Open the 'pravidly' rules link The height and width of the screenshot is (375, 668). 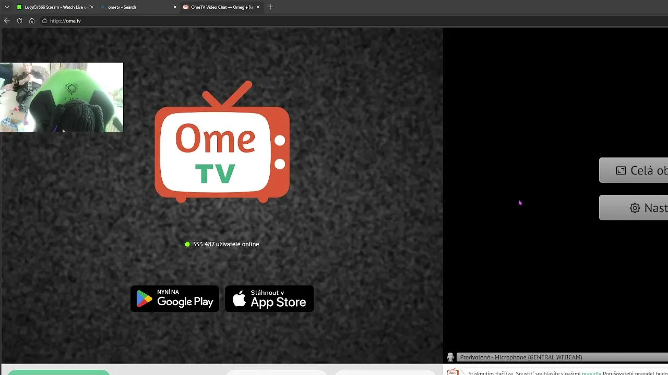(591, 373)
